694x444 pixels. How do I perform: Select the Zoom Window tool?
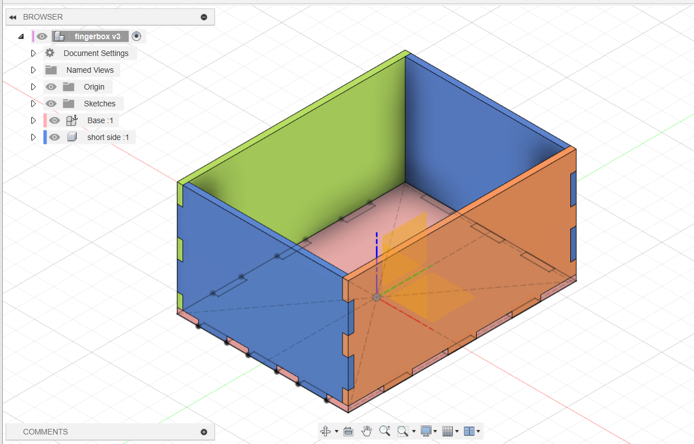point(402,431)
